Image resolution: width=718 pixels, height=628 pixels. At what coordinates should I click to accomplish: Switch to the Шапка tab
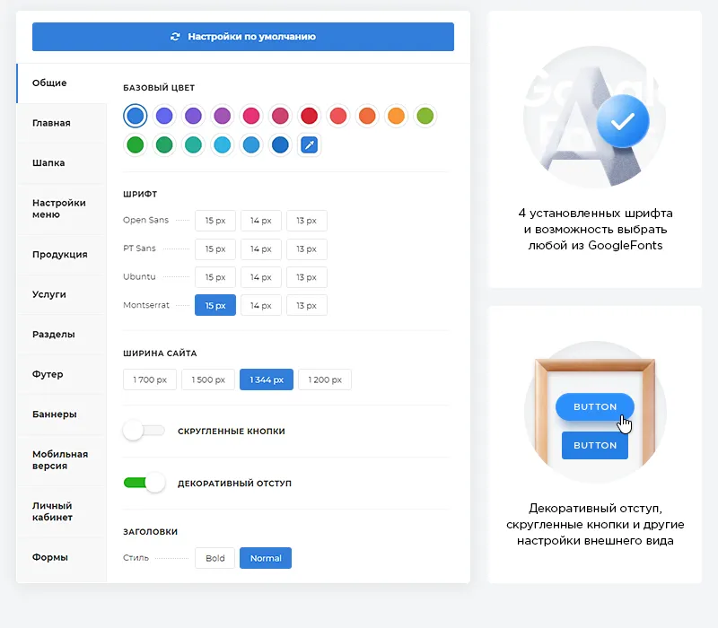click(48, 163)
